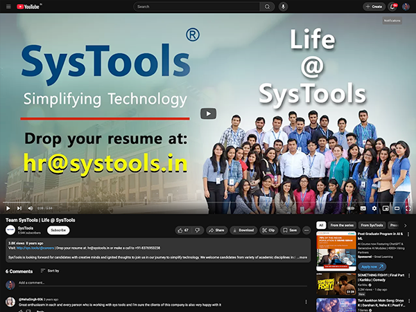
Task: Click Apply now on sponsored ad
Action: click(x=372, y=266)
